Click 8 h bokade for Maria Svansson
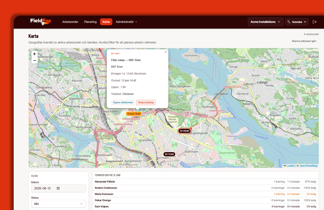 (x=293, y=194)
